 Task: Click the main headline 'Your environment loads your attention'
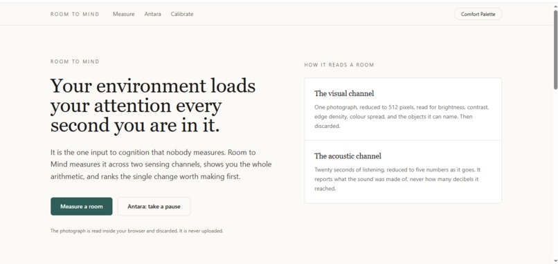[153, 106]
